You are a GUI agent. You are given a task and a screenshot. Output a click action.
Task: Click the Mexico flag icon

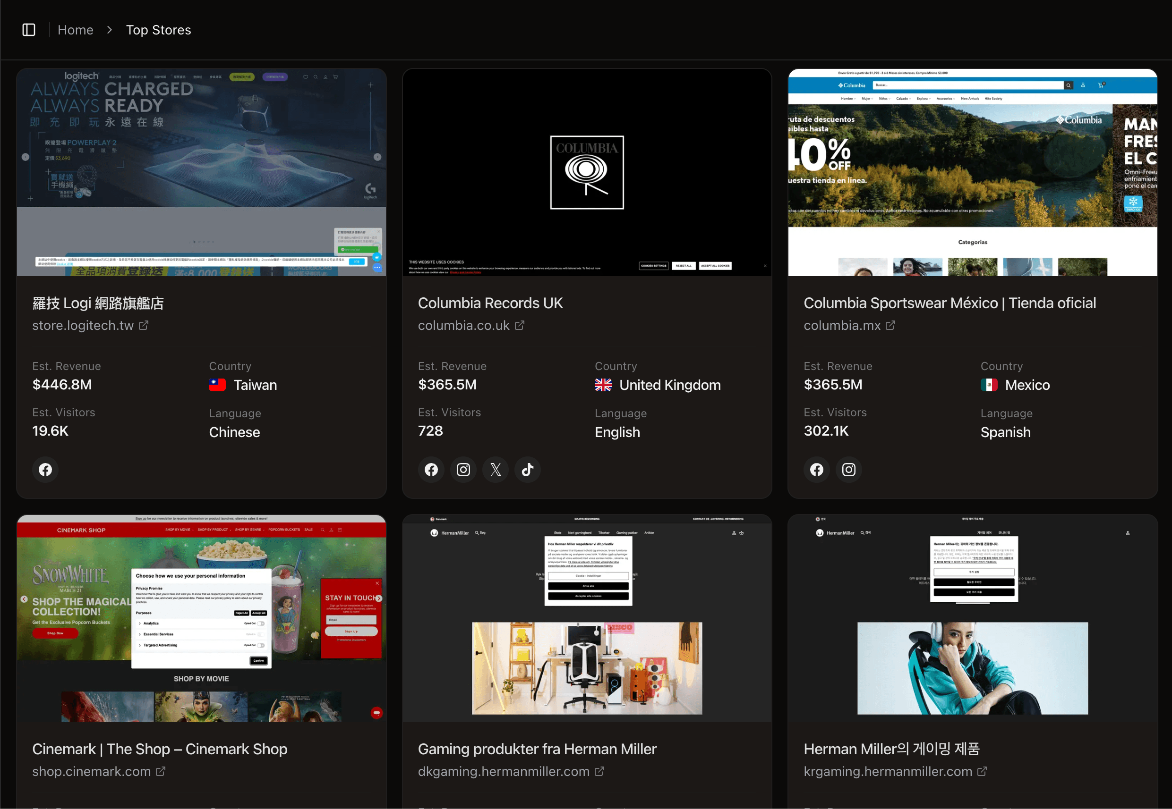(989, 385)
